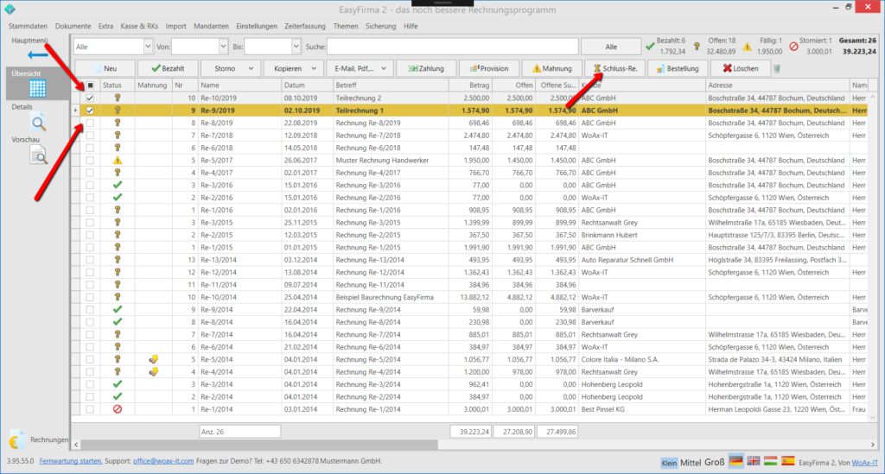Screen dimensions: 885x474
Task: Click the Fernwartung starten link
Action: 71,461
